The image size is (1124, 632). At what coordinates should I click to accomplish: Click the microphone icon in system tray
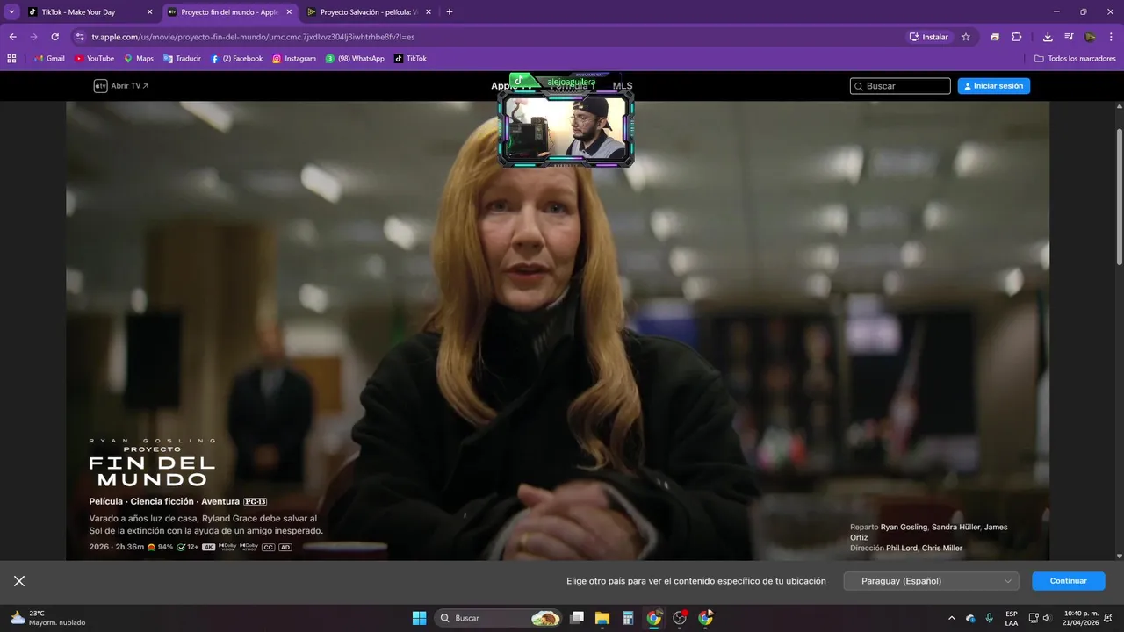point(990,618)
